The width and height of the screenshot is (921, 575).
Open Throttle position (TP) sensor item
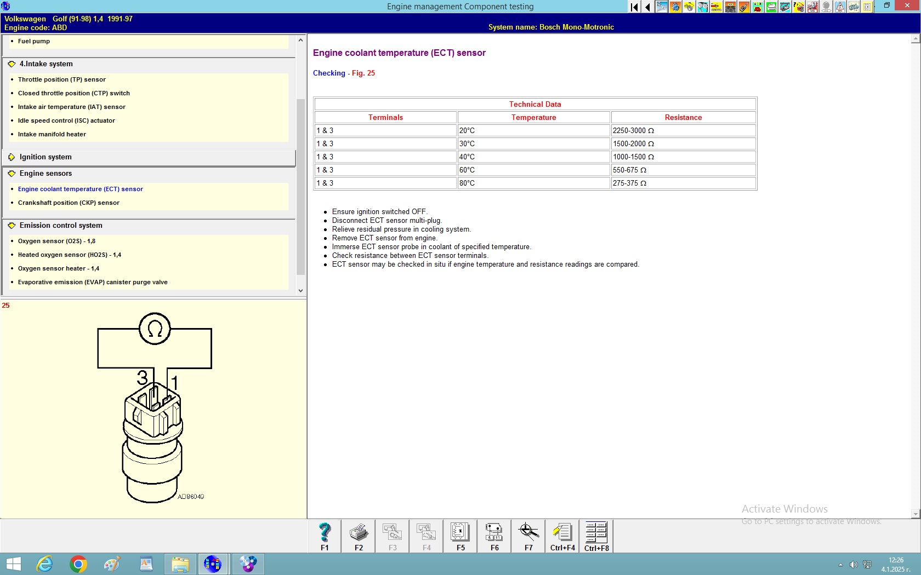coord(61,79)
